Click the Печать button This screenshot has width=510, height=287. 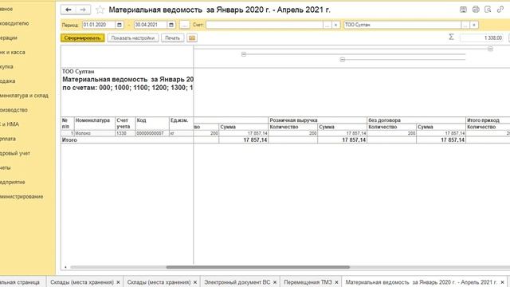click(x=172, y=38)
